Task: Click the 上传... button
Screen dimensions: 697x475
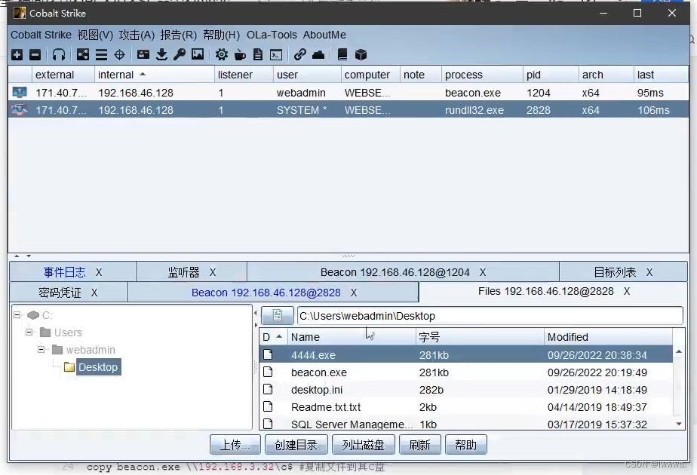Action: [x=235, y=445]
